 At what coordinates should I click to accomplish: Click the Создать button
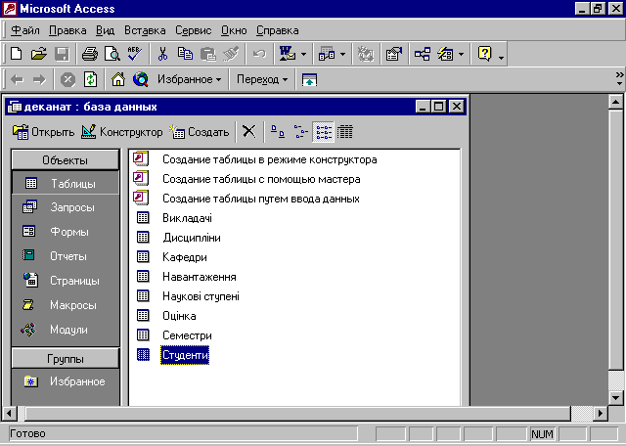[200, 132]
